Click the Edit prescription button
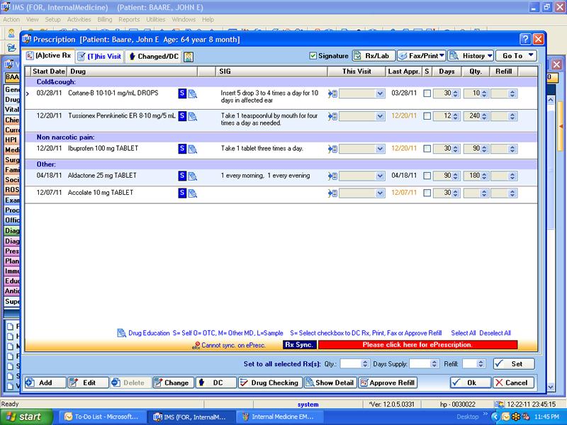The image size is (567, 425). [x=88, y=382]
